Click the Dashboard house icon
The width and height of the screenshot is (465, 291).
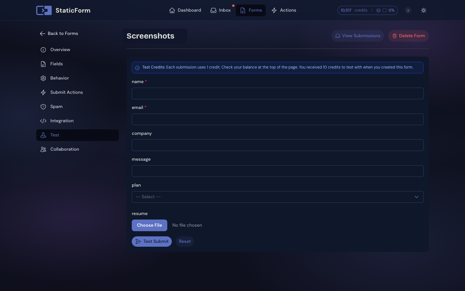pos(172,10)
